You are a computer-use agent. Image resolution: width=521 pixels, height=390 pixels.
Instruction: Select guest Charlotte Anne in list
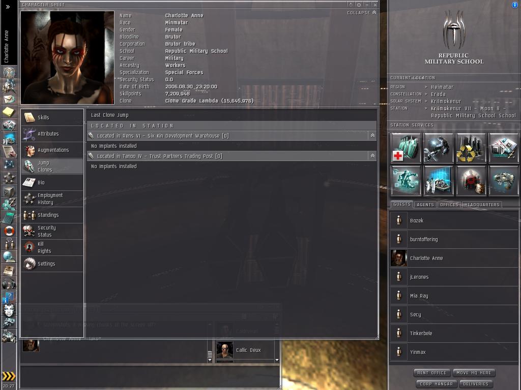tap(454, 258)
